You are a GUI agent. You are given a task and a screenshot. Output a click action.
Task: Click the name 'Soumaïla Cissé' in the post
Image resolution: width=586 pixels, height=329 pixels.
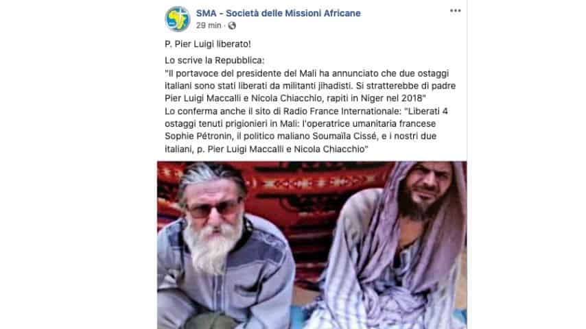point(344,136)
